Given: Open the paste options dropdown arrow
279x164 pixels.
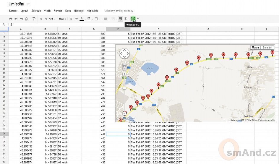Looking at the screenshot, I should [x=30, y=19].
